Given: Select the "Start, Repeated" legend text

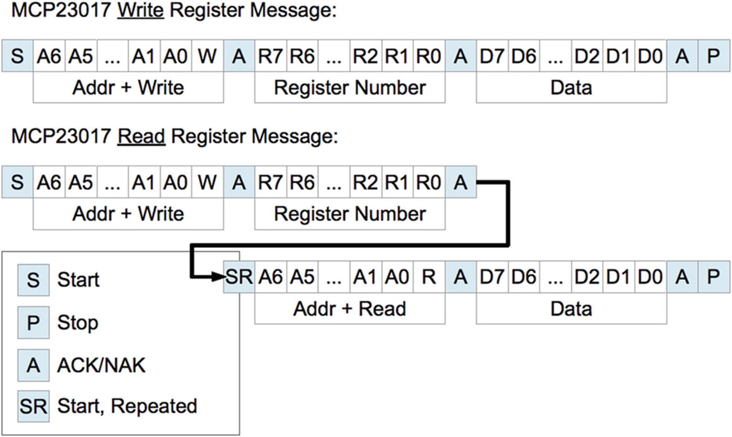Looking at the screenshot, I should coord(127,407).
